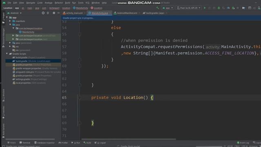Expand the res folder node

[x=10, y=47]
